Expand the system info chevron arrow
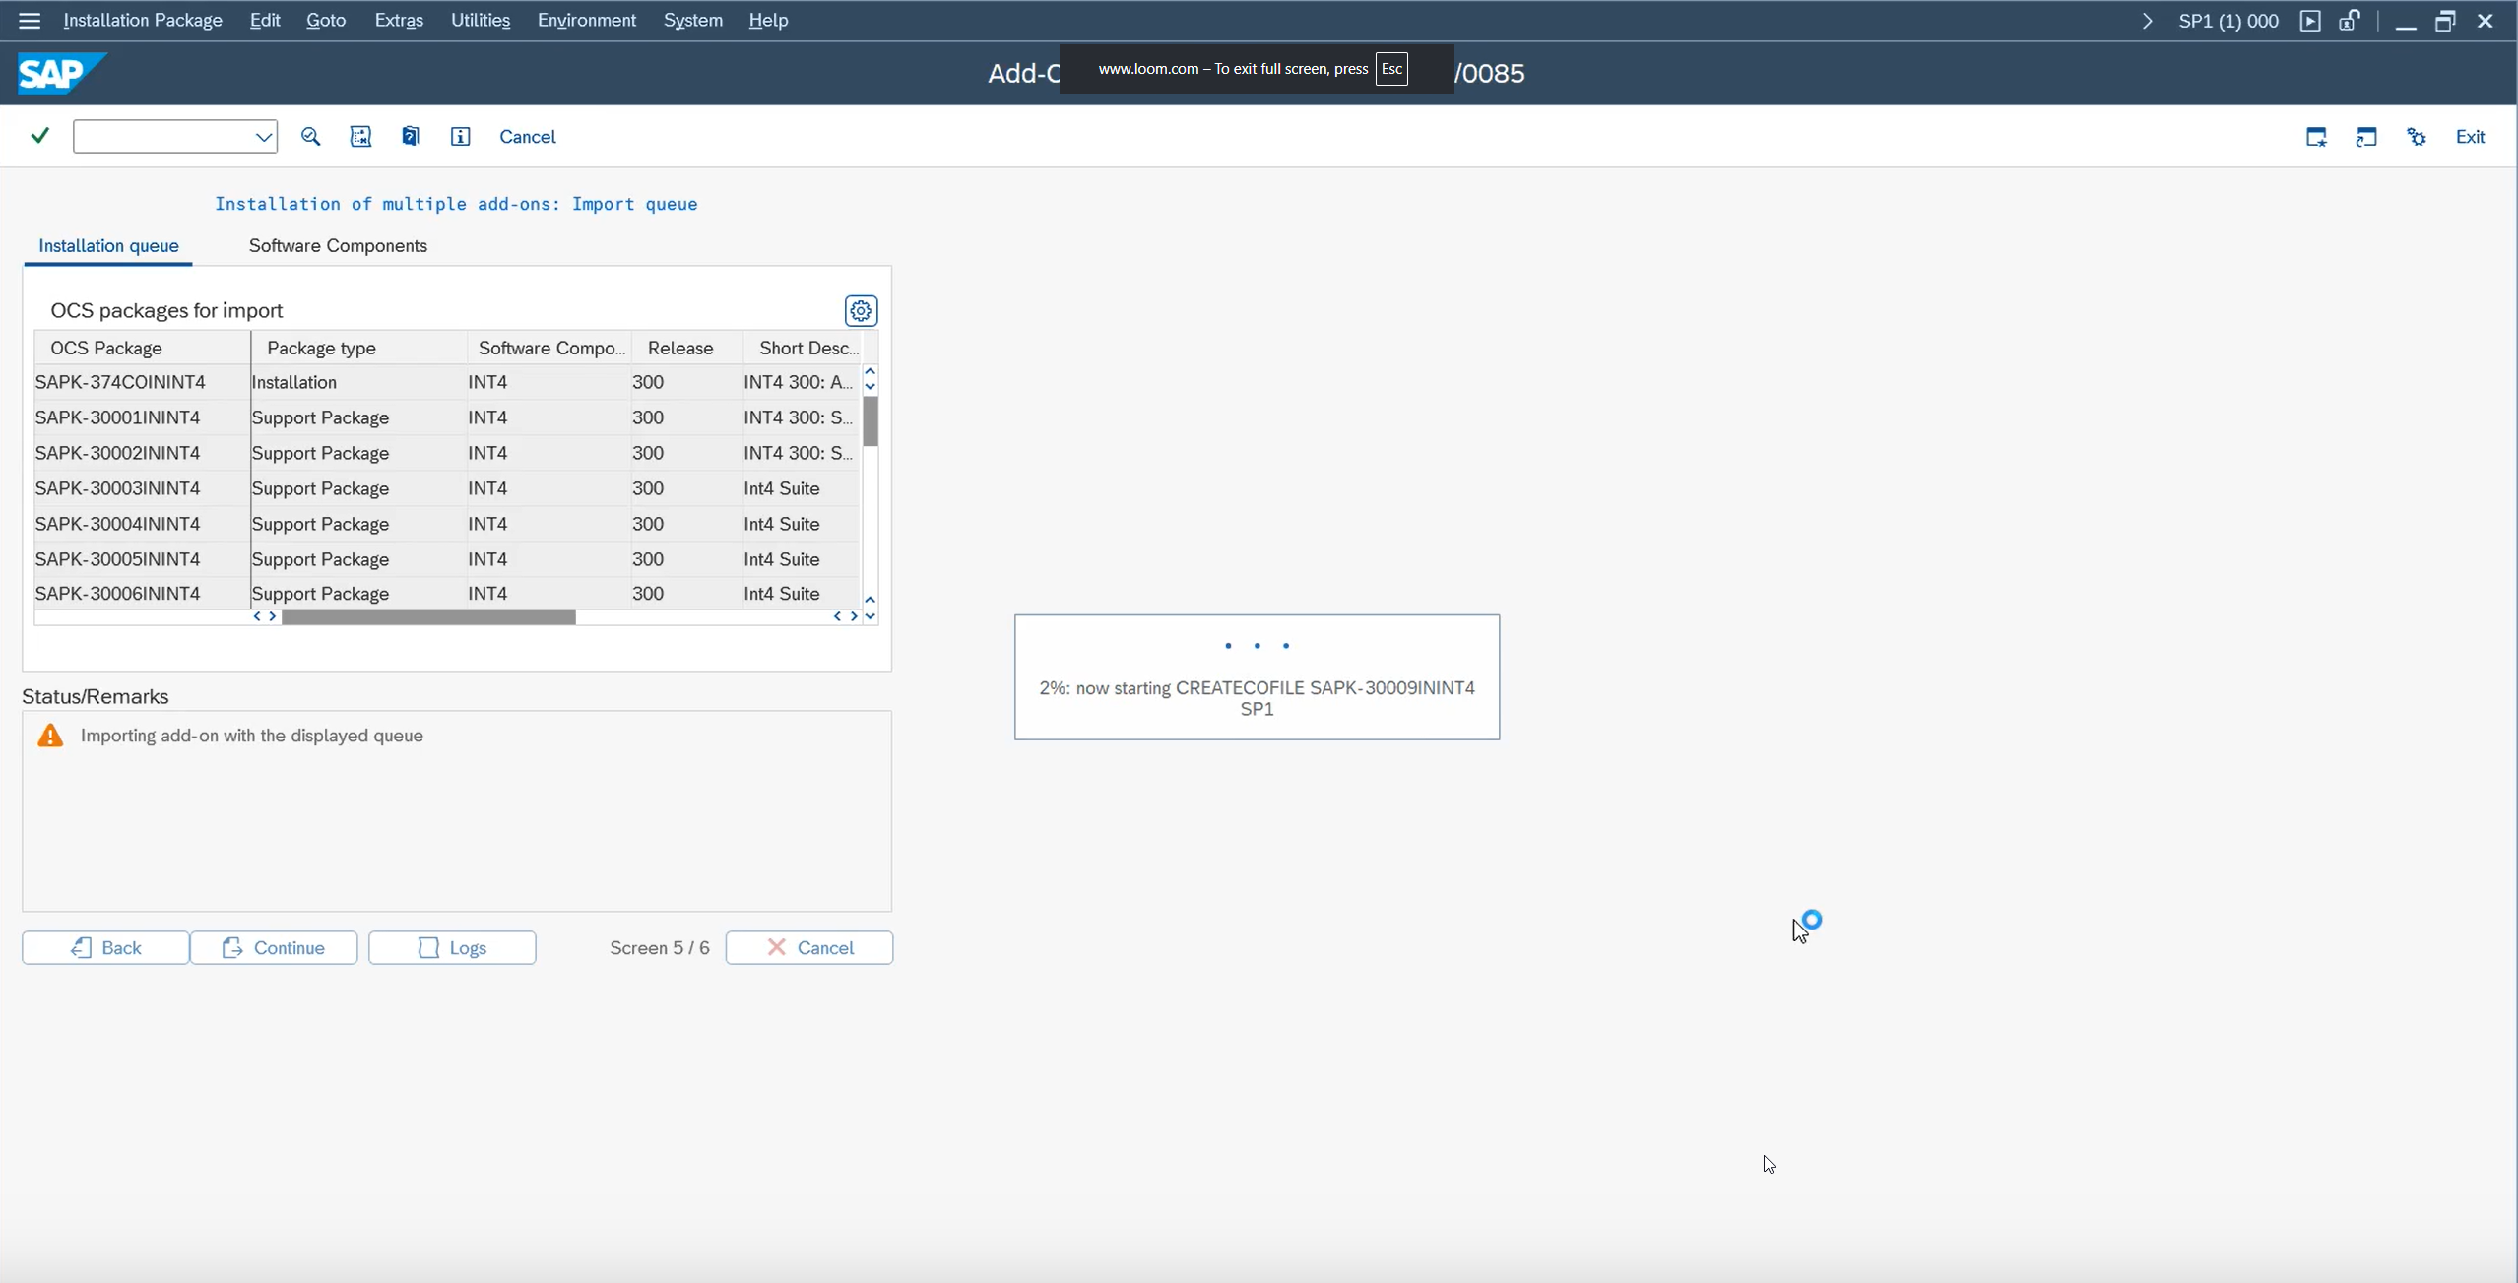 pyautogui.click(x=2148, y=21)
